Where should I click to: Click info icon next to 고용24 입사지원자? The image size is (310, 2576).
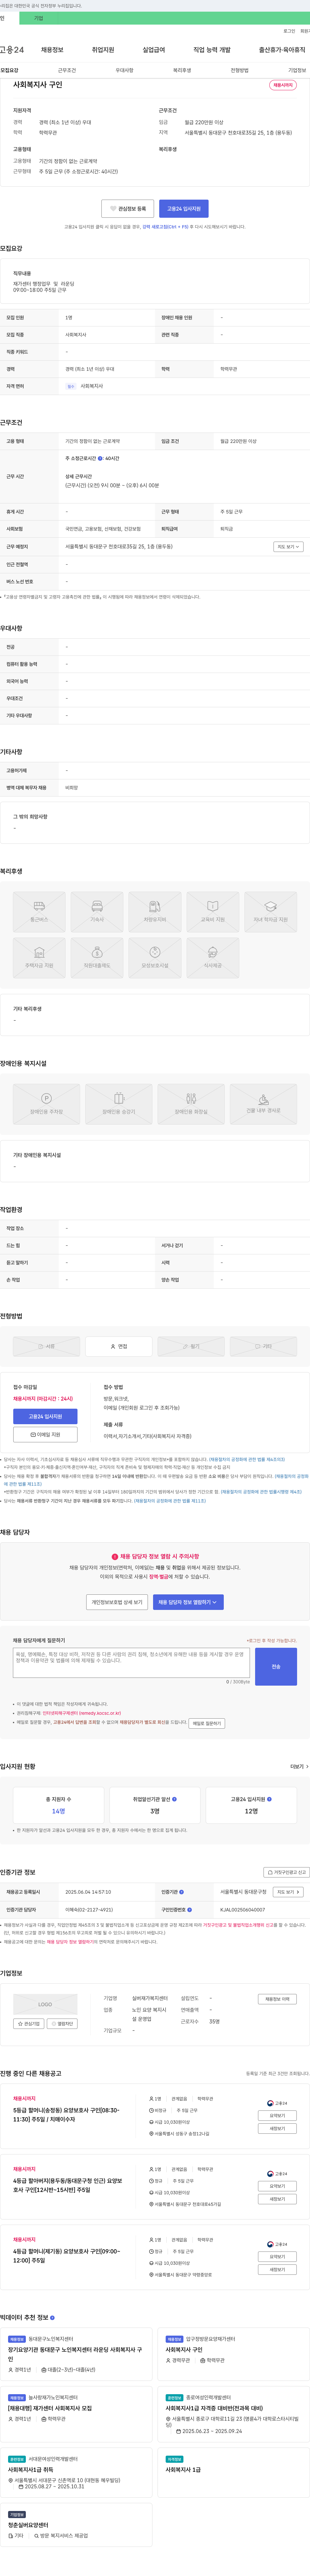[269, 1799]
